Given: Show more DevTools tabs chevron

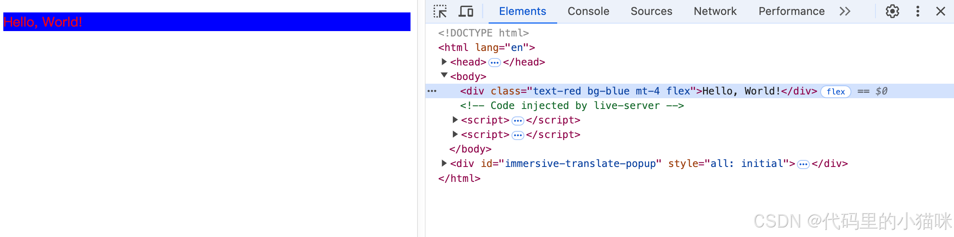Looking at the screenshot, I should coord(845,11).
